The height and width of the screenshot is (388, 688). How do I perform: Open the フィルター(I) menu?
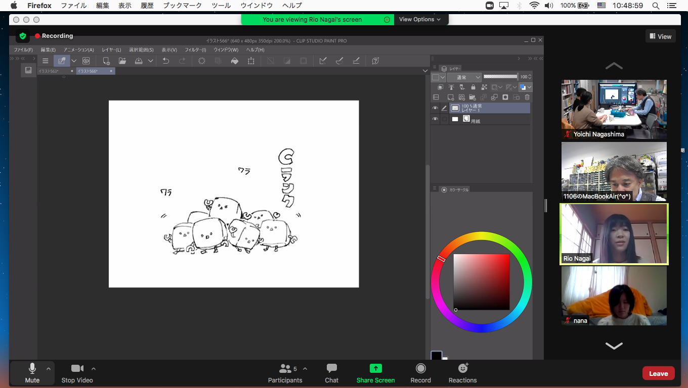pyautogui.click(x=195, y=50)
